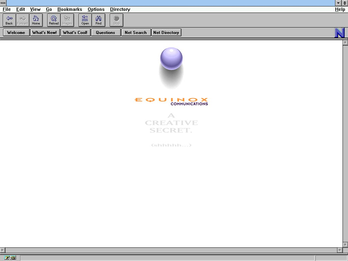This screenshot has height=261, width=348.
Task: Click the What's Cool! button
Action: tap(75, 33)
